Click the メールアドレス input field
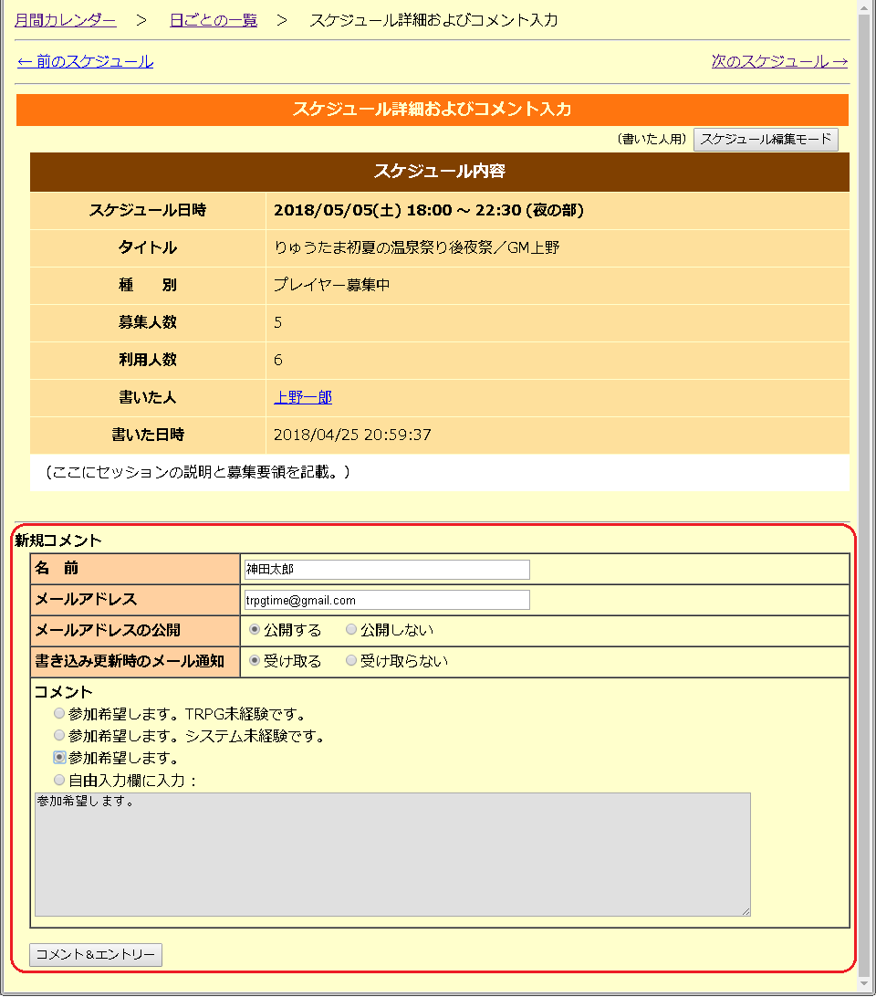Viewport: 876px width, 997px height. pyautogui.click(x=387, y=600)
